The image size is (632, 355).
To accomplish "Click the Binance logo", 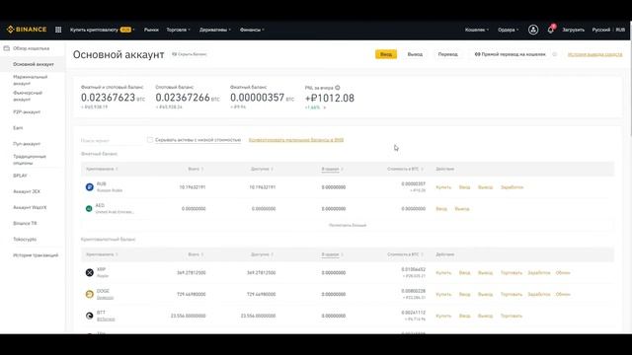I will pyautogui.click(x=27, y=30).
